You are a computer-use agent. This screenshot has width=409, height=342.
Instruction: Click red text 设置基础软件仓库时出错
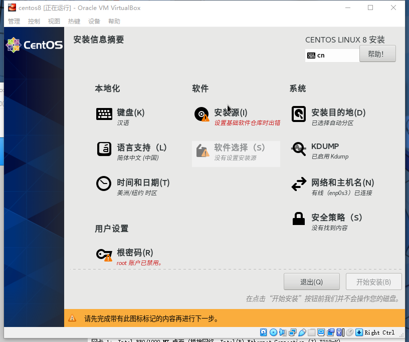click(x=247, y=123)
